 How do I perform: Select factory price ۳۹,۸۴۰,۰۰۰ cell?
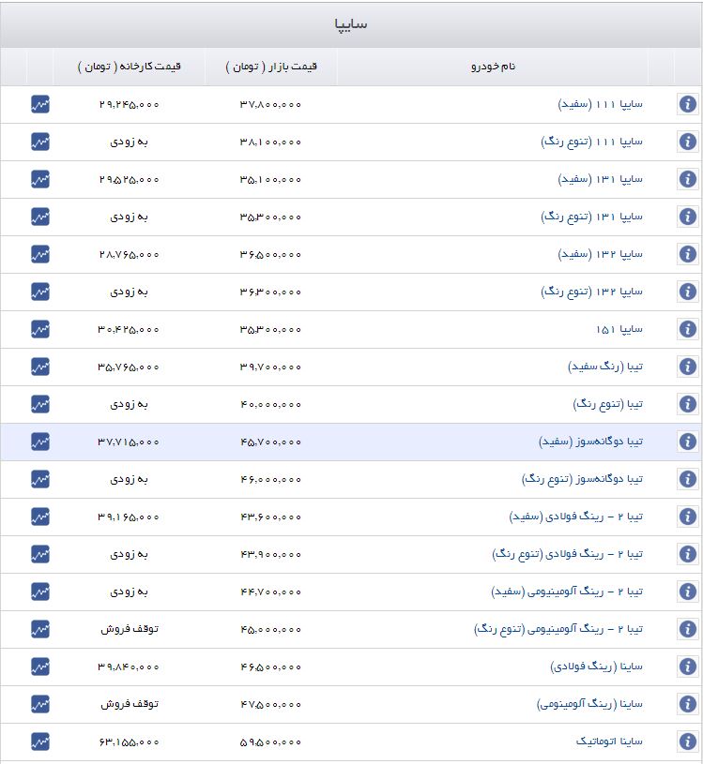130,667
